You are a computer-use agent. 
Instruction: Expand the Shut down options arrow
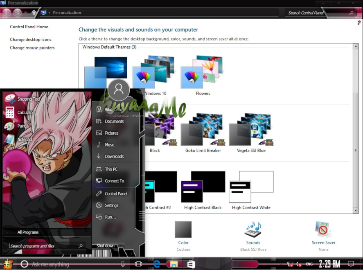tap(121, 246)
